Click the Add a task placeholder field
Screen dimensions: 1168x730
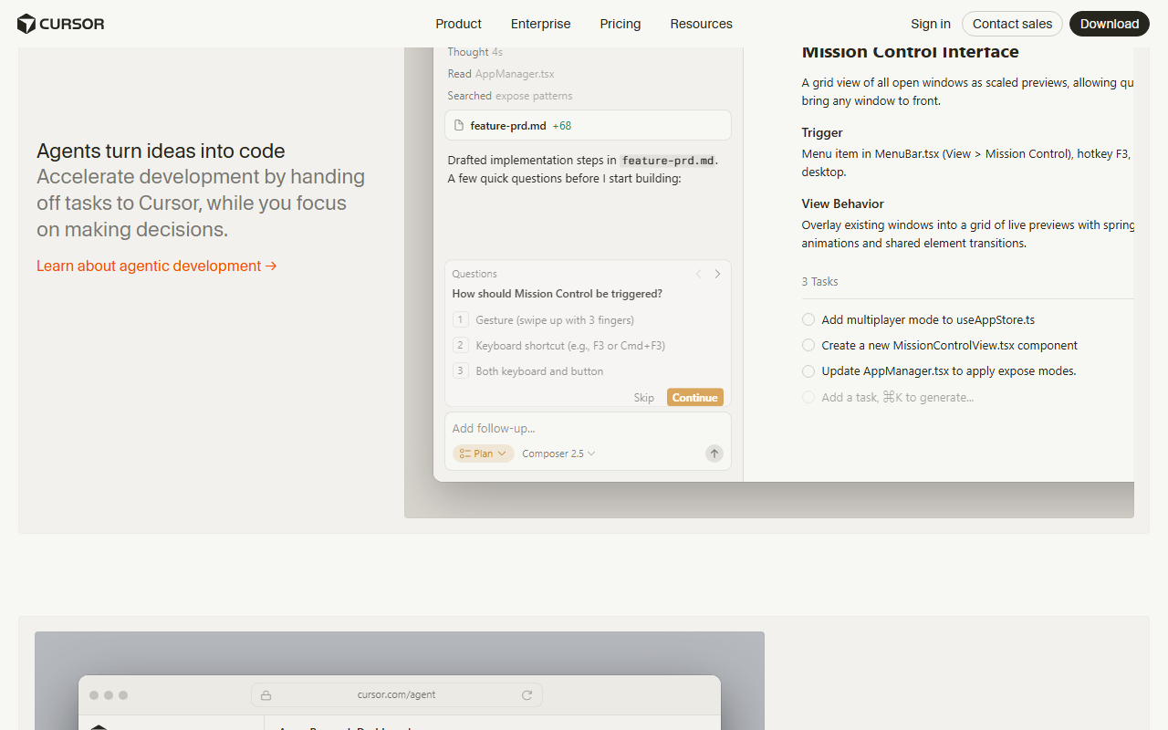coord(897,397)
